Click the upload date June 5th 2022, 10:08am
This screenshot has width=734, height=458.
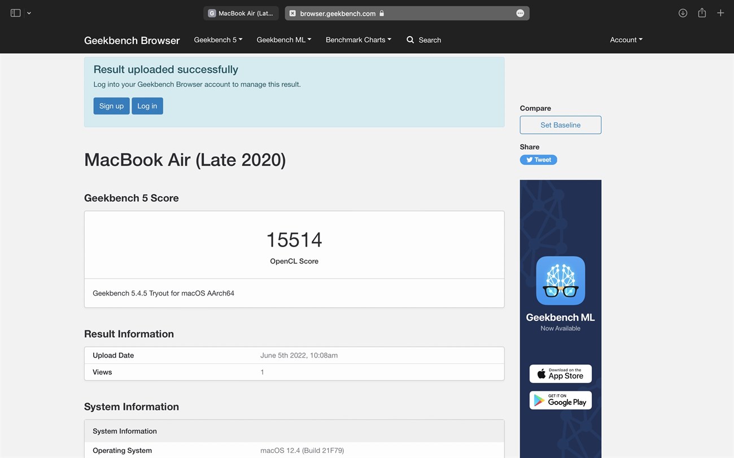tap(299, 355)
